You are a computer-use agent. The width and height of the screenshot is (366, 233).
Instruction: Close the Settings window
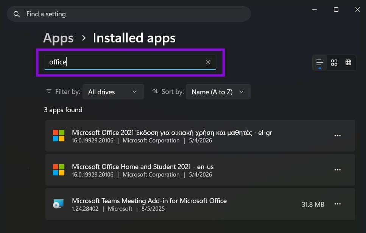tap(358, 9)
